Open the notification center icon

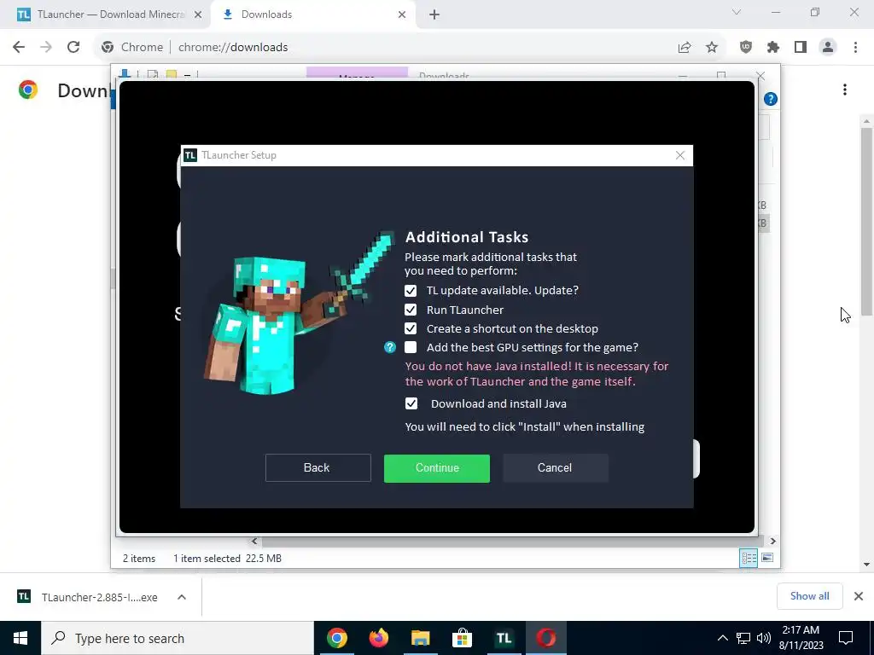click(x=846, y=638)
